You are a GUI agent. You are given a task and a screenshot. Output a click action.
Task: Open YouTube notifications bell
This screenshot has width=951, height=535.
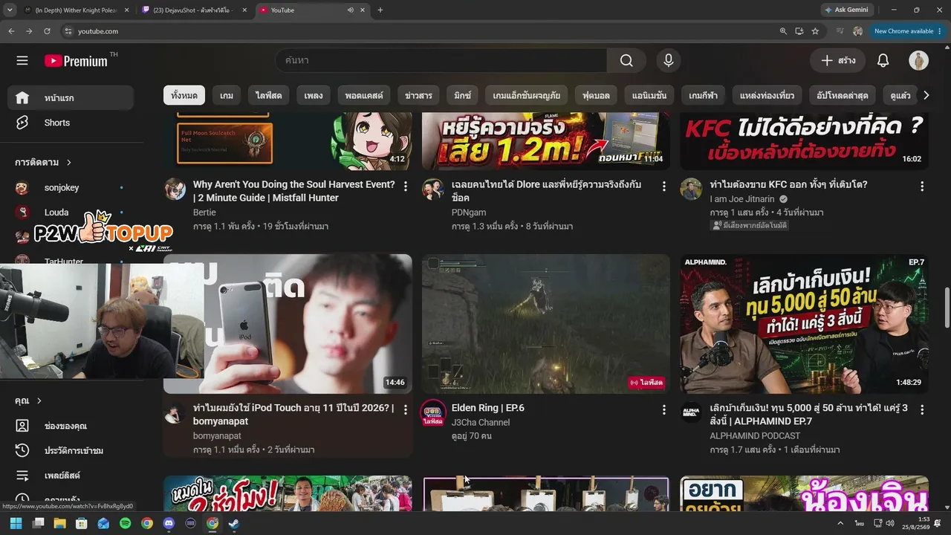point(883,61)
